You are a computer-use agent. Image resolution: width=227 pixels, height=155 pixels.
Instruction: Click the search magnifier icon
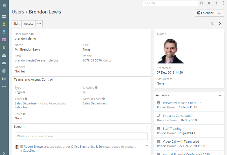coord(202,3)
